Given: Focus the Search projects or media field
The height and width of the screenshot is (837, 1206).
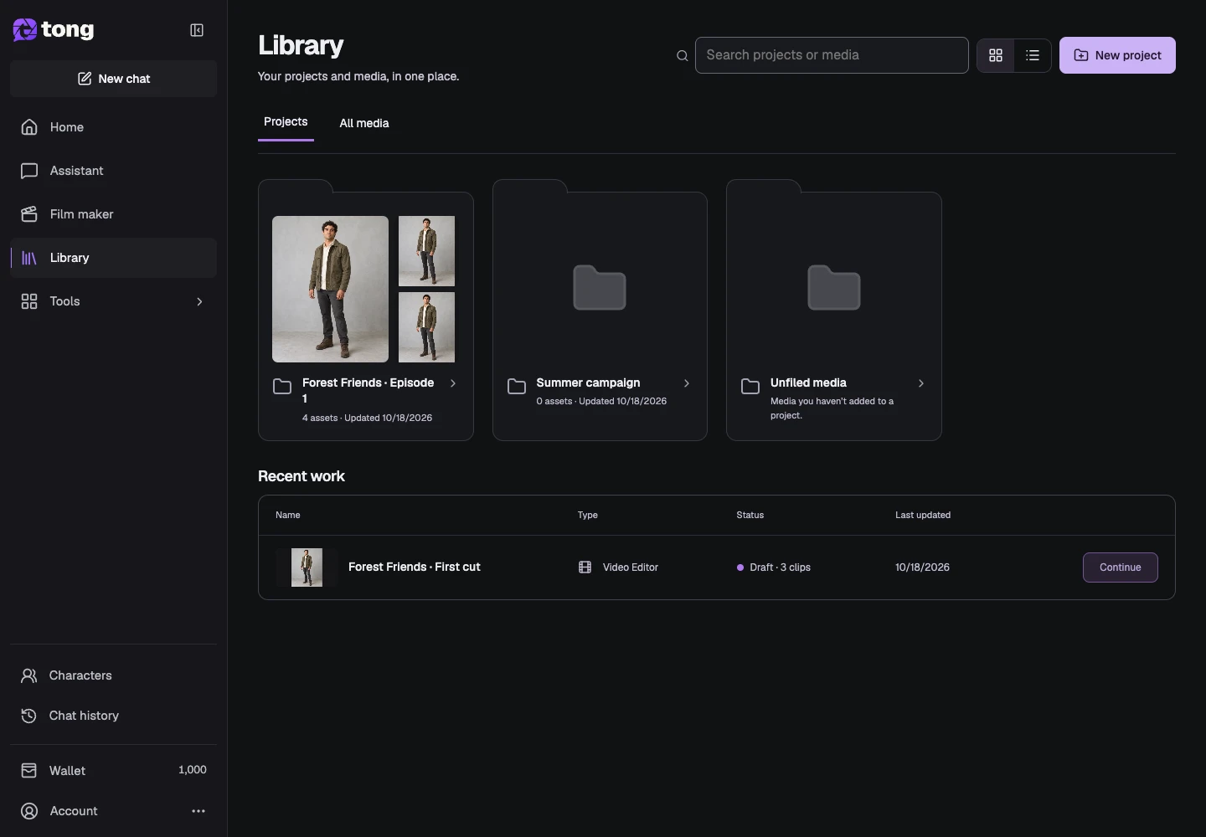Looking at the screenshot, I should pyautogui.click(x=832, y=55).
